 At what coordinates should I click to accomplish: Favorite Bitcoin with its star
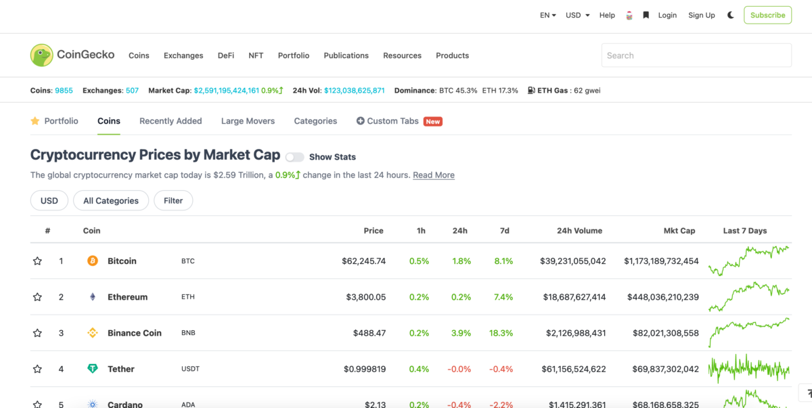tap(37, 260)
